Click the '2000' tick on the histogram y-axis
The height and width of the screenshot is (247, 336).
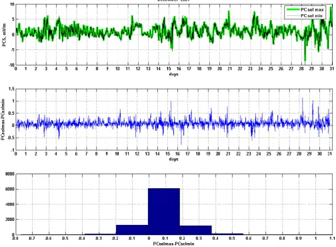10,219
